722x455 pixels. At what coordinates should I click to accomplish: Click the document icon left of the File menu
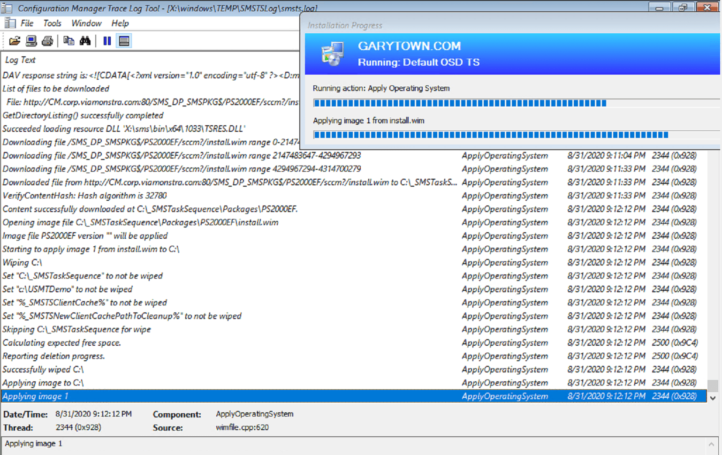point(9,23)
